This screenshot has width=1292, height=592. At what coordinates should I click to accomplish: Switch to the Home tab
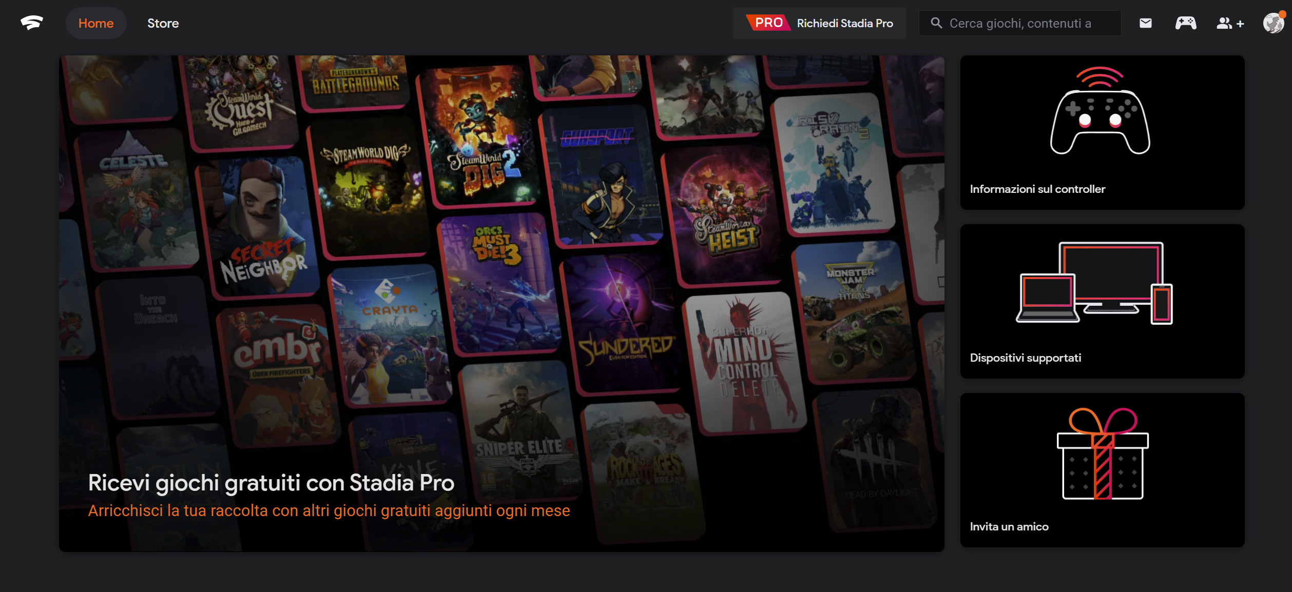click(96, 23)
